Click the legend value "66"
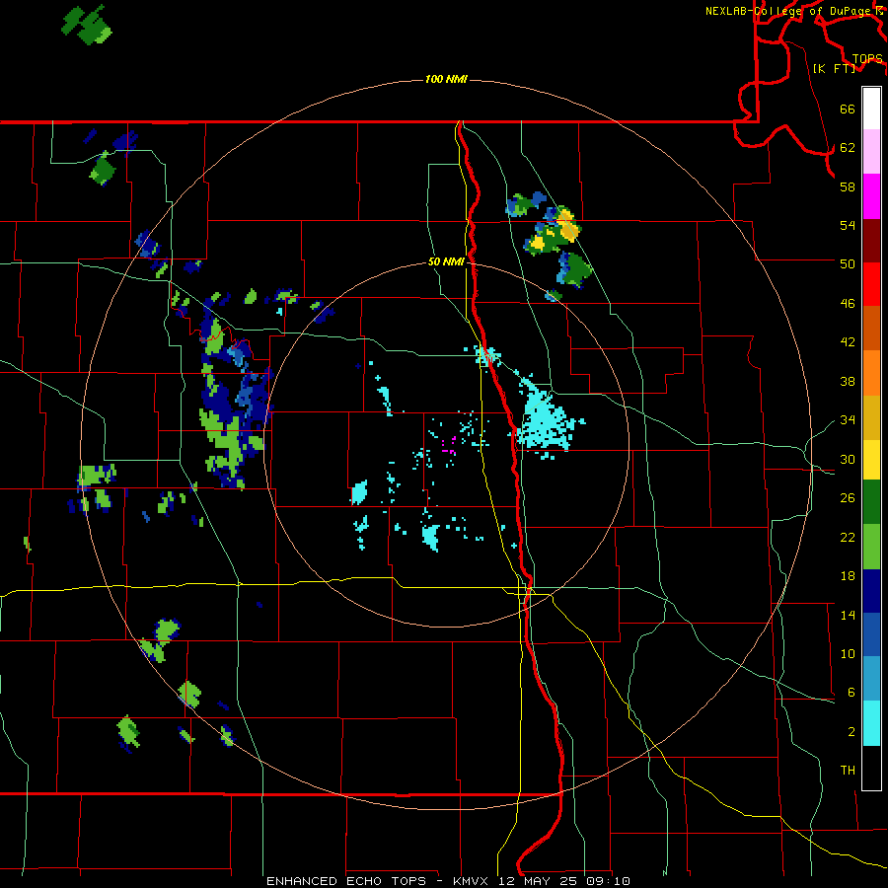The width and height of the screenshot is (888, 888). tap(848, 109)
